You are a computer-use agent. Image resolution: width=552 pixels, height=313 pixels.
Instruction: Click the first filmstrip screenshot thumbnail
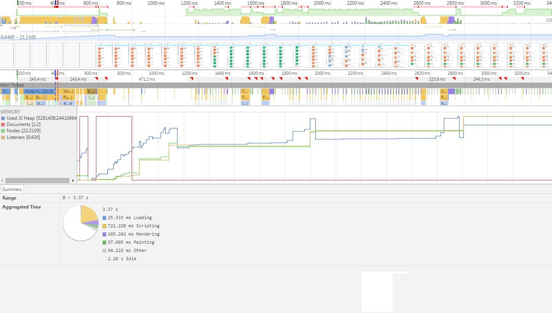point(7,55)
